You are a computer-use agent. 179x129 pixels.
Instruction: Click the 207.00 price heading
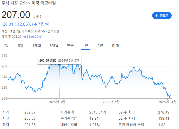[x=16, y=15]
